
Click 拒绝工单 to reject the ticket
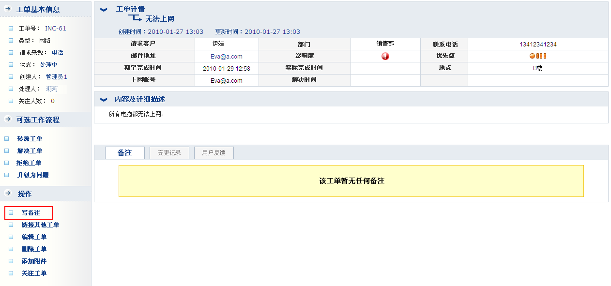coord(29,163)
